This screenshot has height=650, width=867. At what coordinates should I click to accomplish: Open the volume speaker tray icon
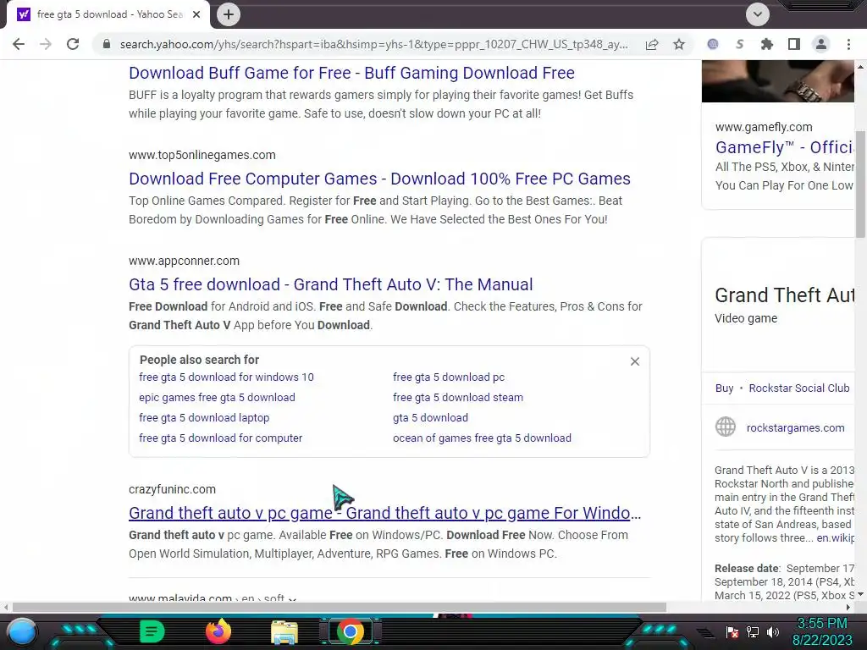[x=773, y=632]
